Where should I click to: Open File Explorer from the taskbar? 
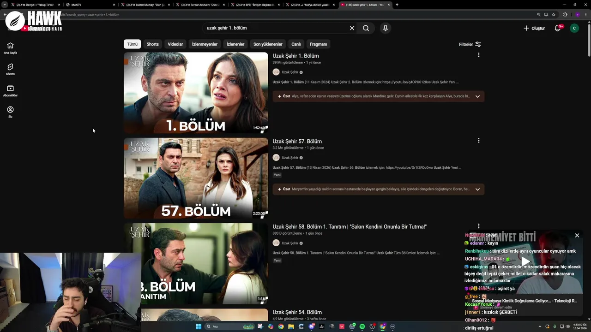coord(291,326)
